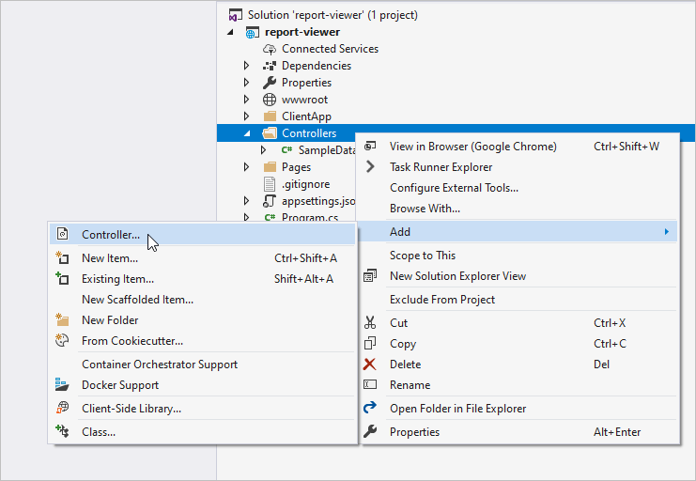The image size is (696, 481).
Task: Select the report-viewer project node
Action: pyautogui.click(x=302, y=32)
